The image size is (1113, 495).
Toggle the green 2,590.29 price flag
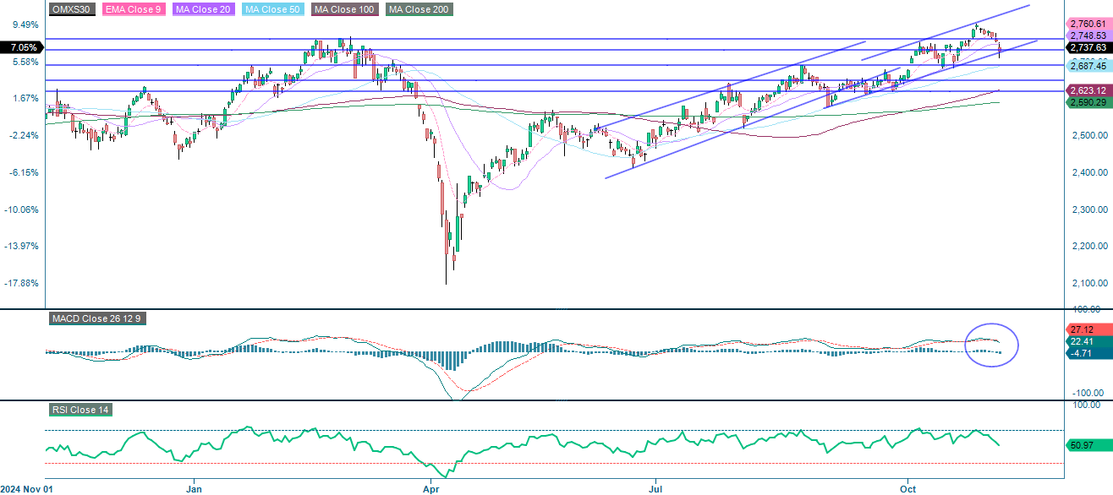click(1088, 102)
